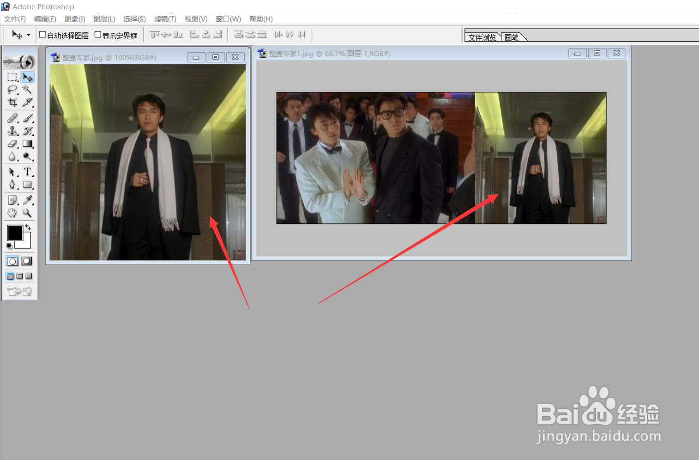699x460 pixels.
Task: Click Distribute Left Edges icon
Action: [x=278, y=35]
